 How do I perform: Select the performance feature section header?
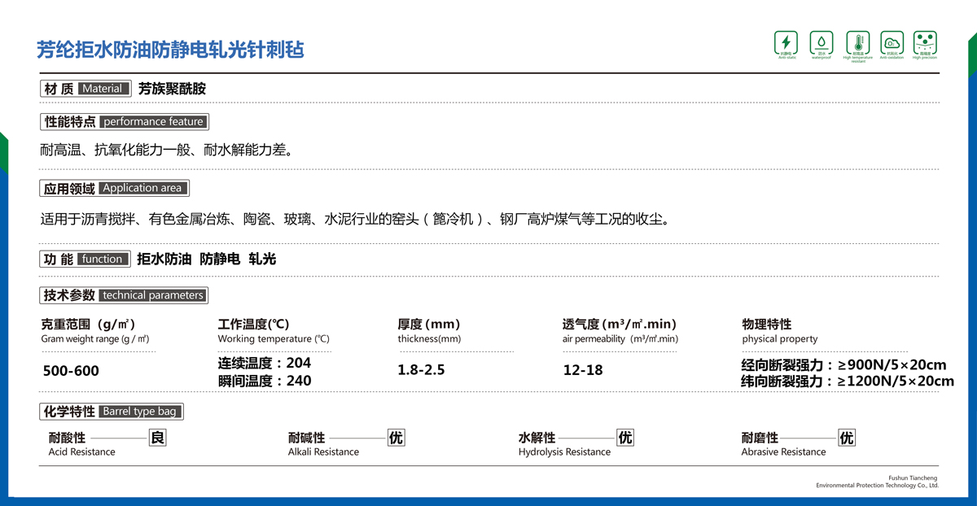tap(125, 122)
